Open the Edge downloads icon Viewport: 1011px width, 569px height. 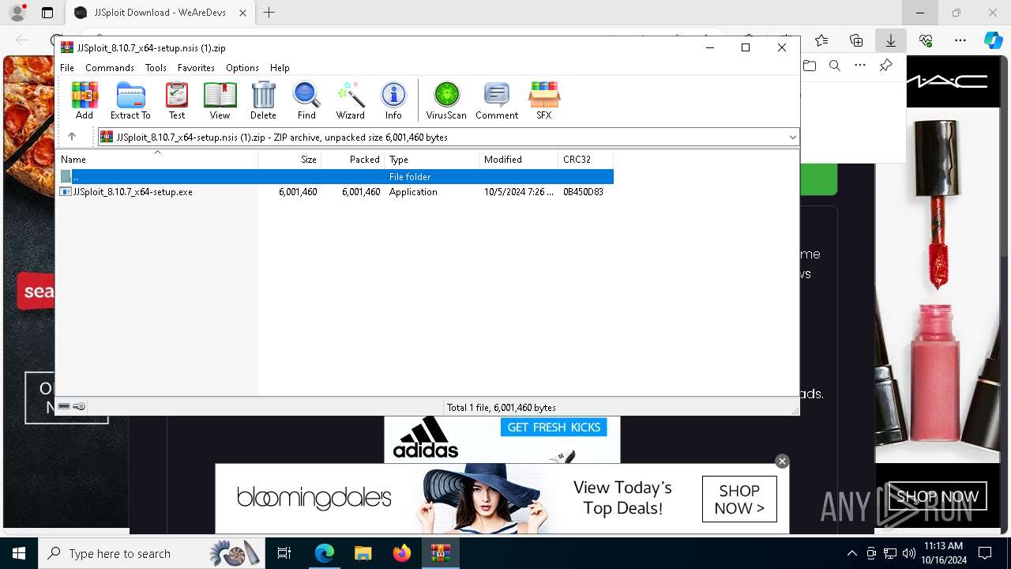point(890,40)
